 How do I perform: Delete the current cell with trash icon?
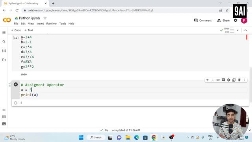(239, 80)
